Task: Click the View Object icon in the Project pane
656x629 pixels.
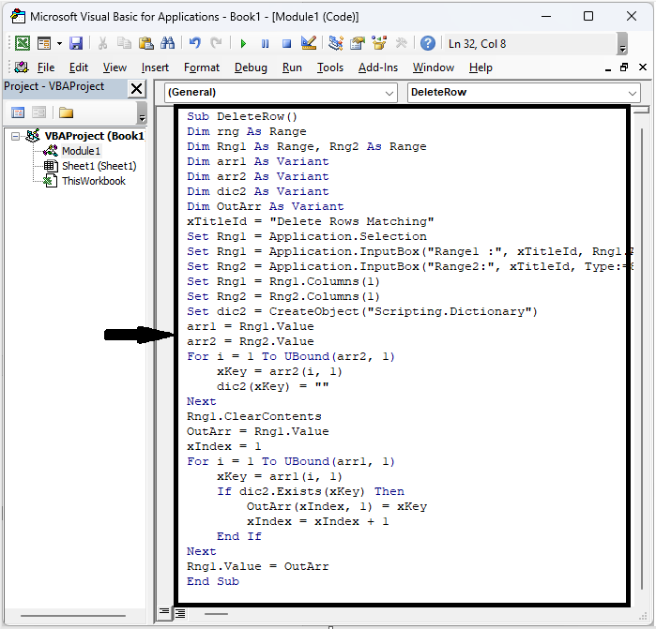Action: click(38, 112)
